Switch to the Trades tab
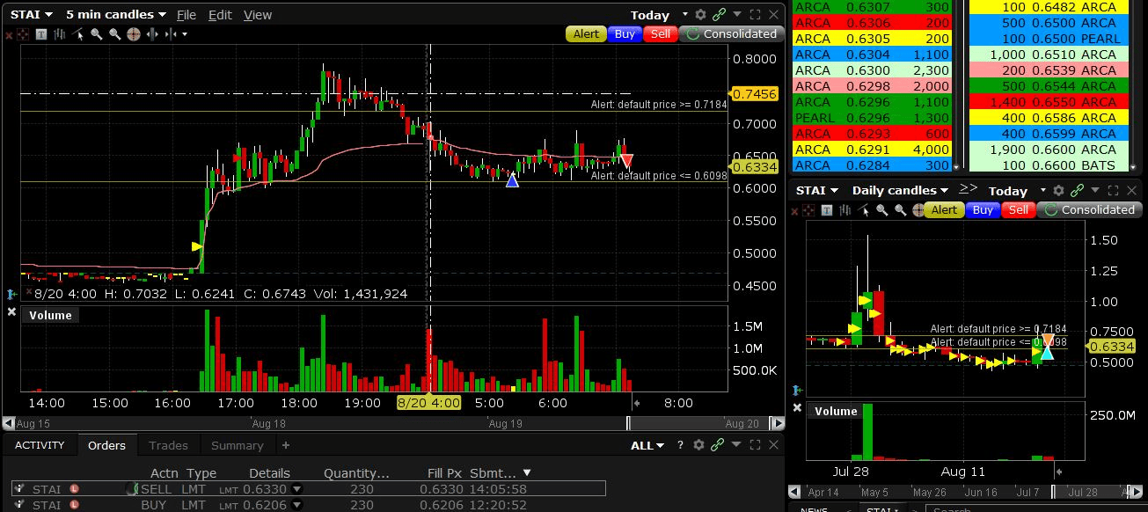Screen dimensions: 1148x512 tap(168, 445)
